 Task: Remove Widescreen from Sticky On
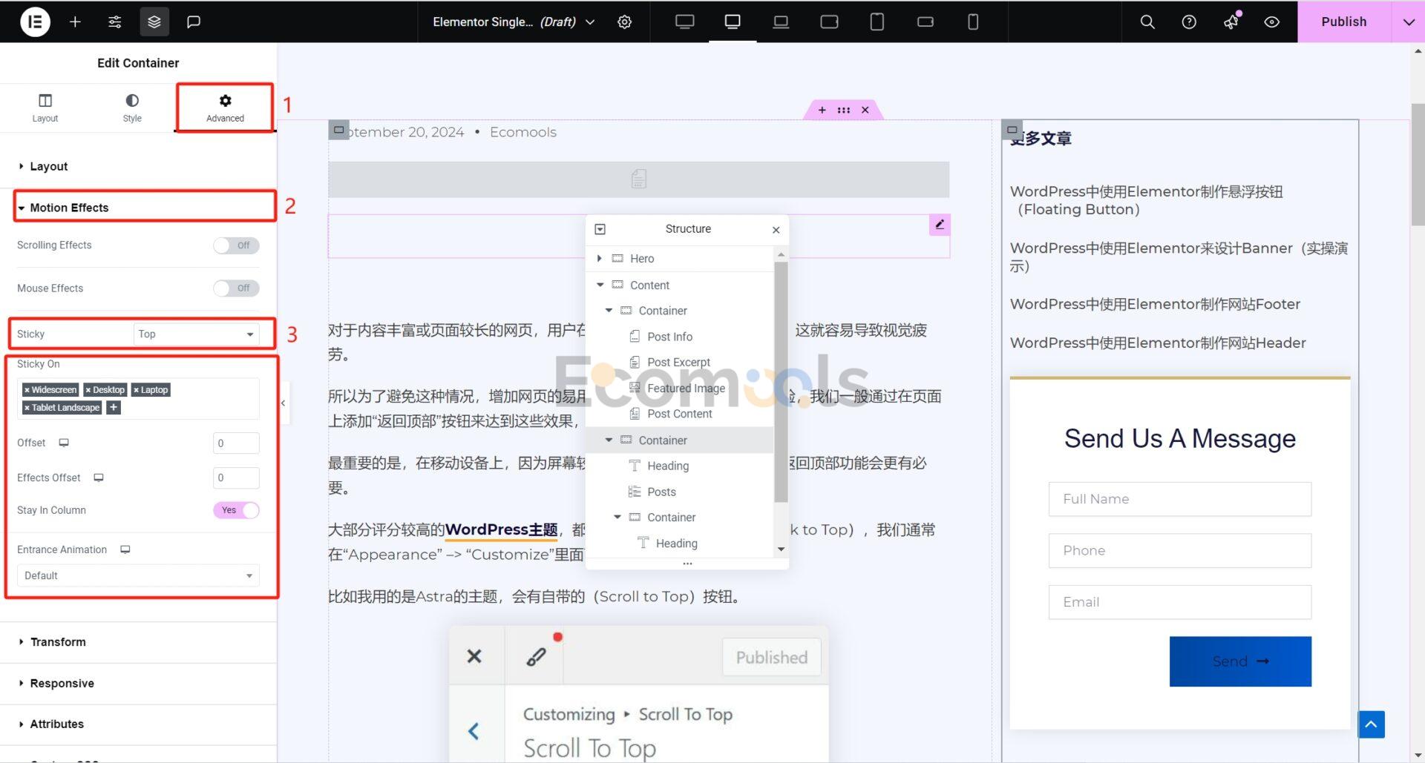pos(27,390)
